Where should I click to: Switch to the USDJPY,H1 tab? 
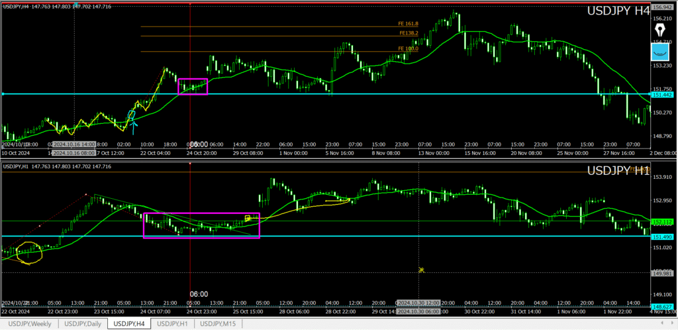[174, 324]
